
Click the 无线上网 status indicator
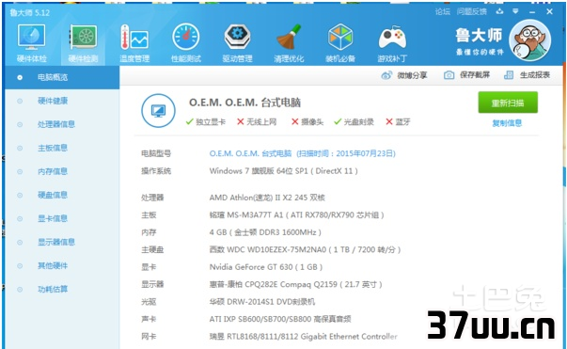[257, 122]
